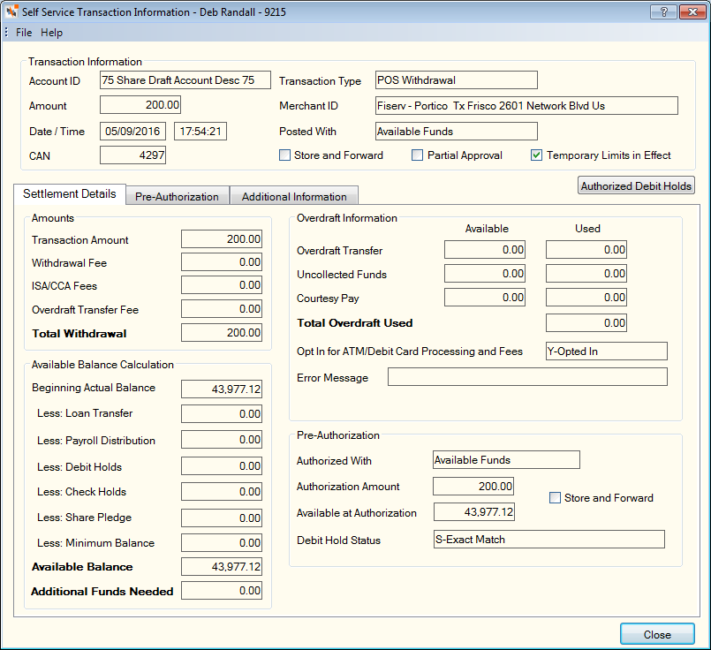Click the Additional Funds Needed field
This screenshot has height=650, width=711.
[222, 591]
